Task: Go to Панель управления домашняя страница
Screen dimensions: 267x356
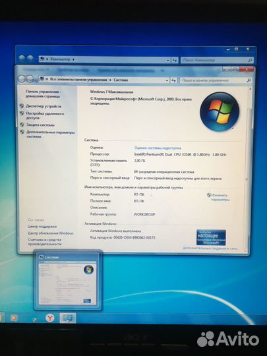Action: (43, 94)
